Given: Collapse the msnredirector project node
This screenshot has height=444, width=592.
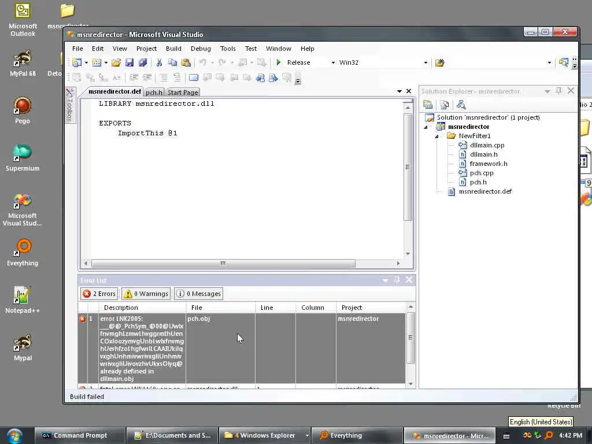Looking at the screenshot, I should (x=426, y=127).
